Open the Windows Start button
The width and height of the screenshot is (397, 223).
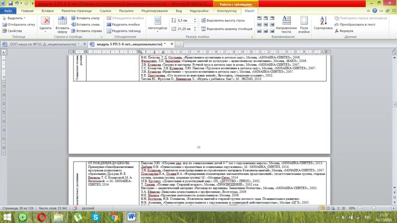(7, 217)
